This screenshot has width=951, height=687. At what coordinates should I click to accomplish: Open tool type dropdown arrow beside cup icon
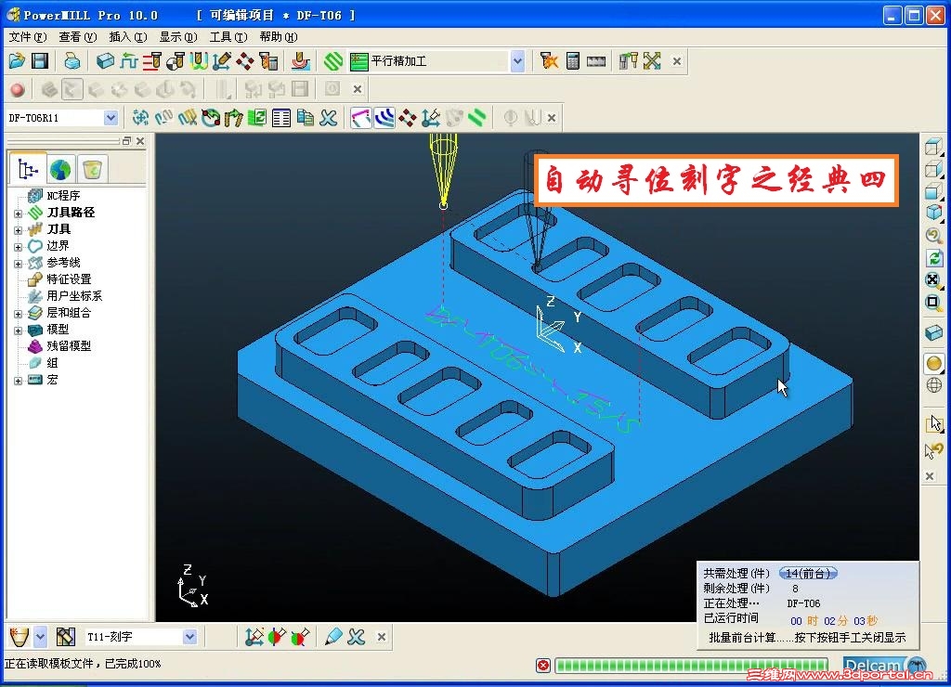pos(40,637)
